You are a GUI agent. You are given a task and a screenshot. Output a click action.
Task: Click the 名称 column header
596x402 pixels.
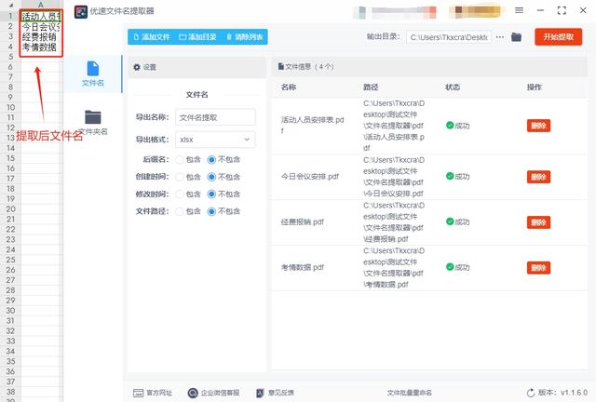289,87
